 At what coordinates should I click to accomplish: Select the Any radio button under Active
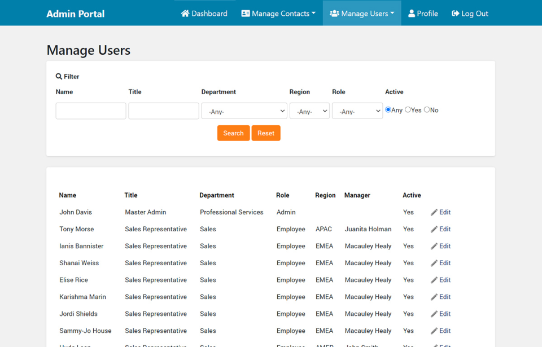388,110
